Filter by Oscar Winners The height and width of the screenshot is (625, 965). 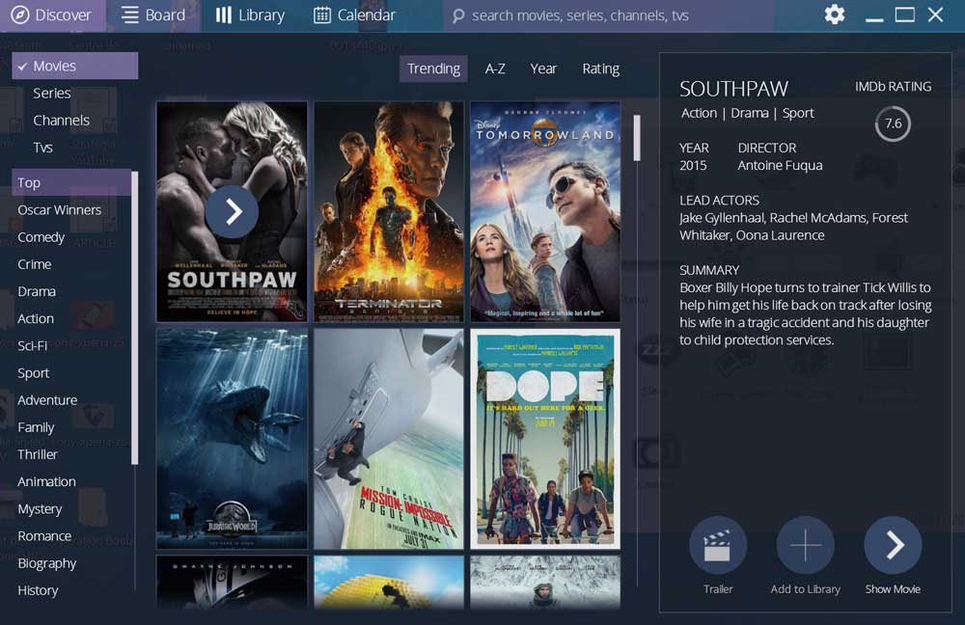[59, 209]
